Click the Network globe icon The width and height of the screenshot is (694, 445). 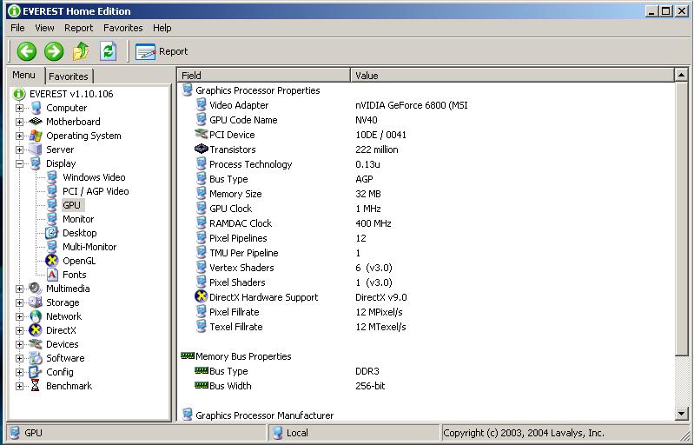[x=36, y=316]
